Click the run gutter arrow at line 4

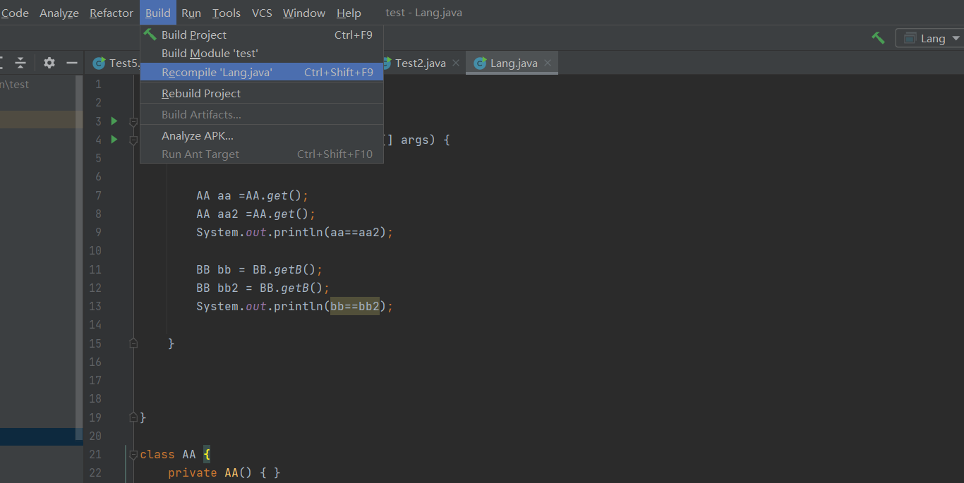pos(114,139)
